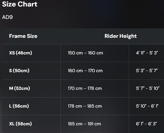Screen dimensions: 164x133
Task: Click the 5' 10" - 6' 1" height cell
Action: pyautogui.click(x=147, y=106)
